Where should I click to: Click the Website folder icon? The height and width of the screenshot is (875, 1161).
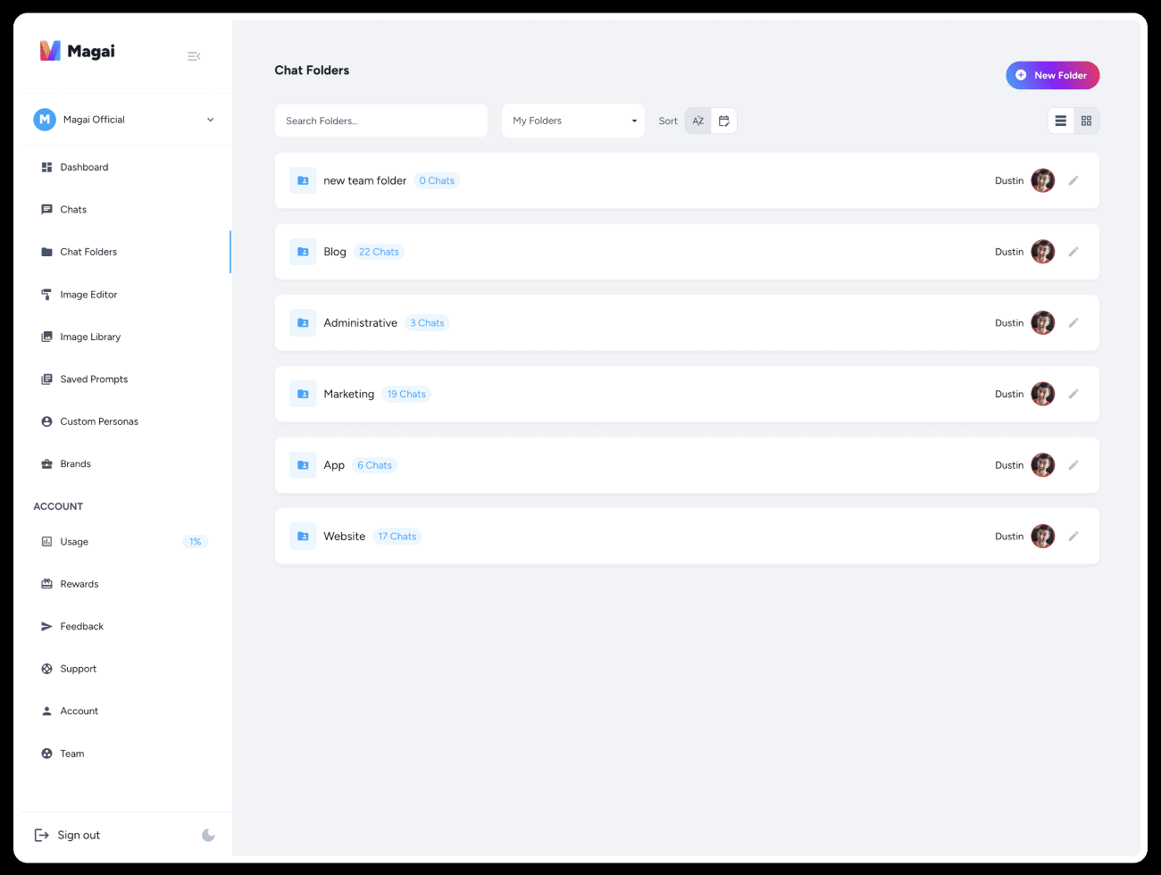303,537
